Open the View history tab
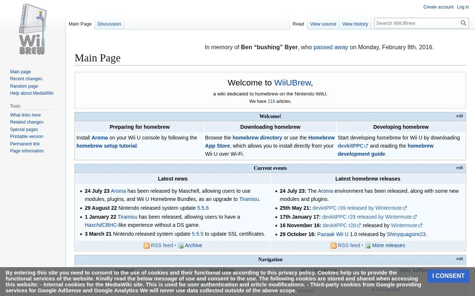Viewport: 475px width, 296px height. [x=355, y=24]
